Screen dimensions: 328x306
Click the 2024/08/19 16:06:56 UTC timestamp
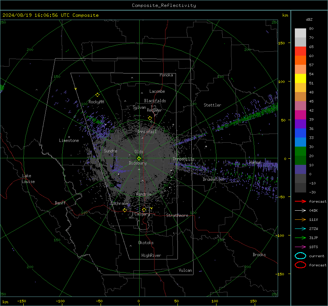tap(50, 15)
